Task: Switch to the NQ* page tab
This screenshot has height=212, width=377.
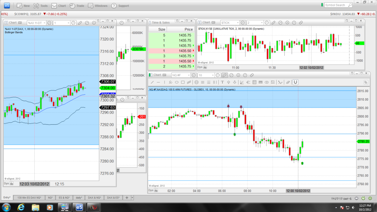Action: click(x=50, y=198)
